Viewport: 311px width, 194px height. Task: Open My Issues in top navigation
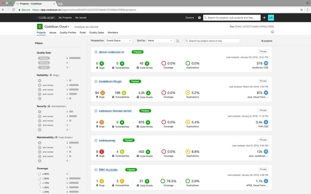tap(81, 18)
